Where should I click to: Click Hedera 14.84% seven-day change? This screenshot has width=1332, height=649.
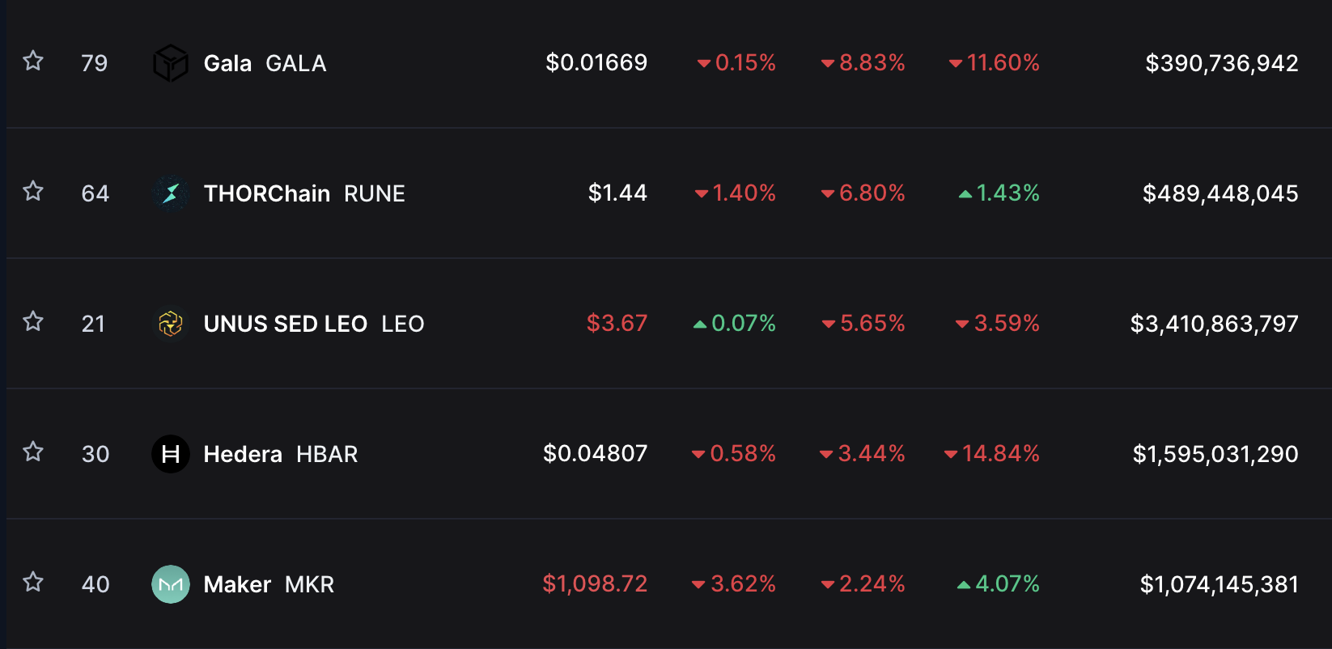(x=992, y=453)
